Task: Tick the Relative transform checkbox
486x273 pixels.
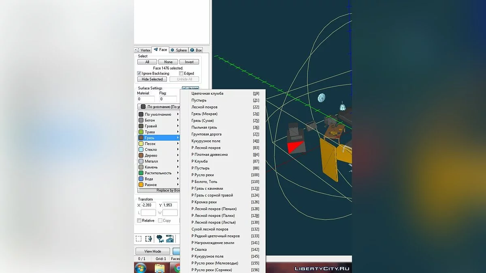Action: [139, 221]
